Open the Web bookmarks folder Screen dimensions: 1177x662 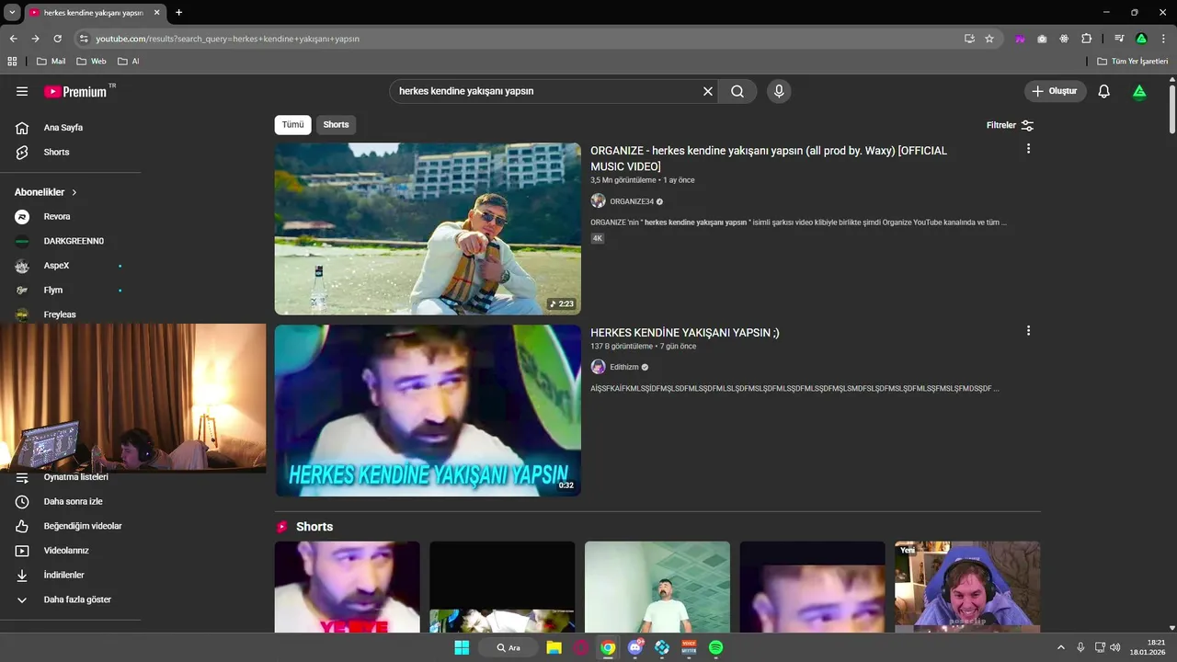tap(91, 62)
